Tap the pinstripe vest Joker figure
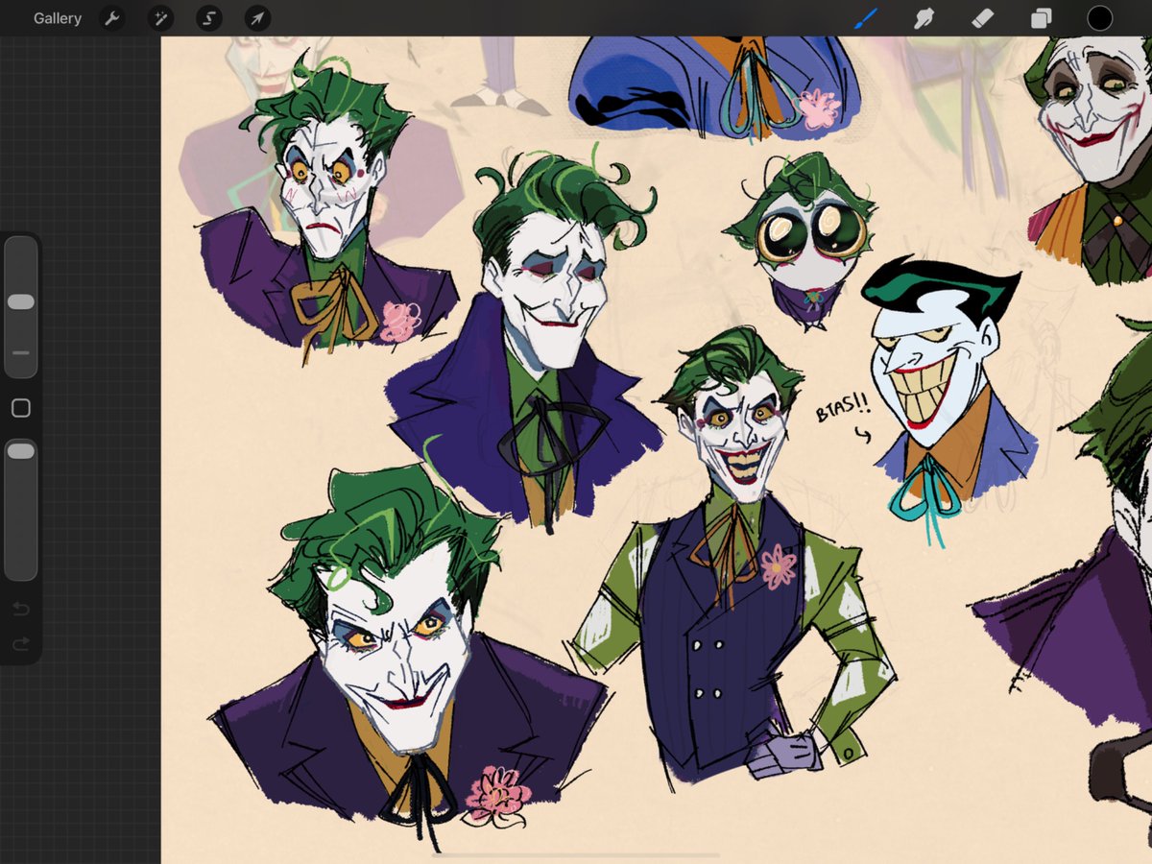Viewport: 1152px width, 864px height. (734, 557)
